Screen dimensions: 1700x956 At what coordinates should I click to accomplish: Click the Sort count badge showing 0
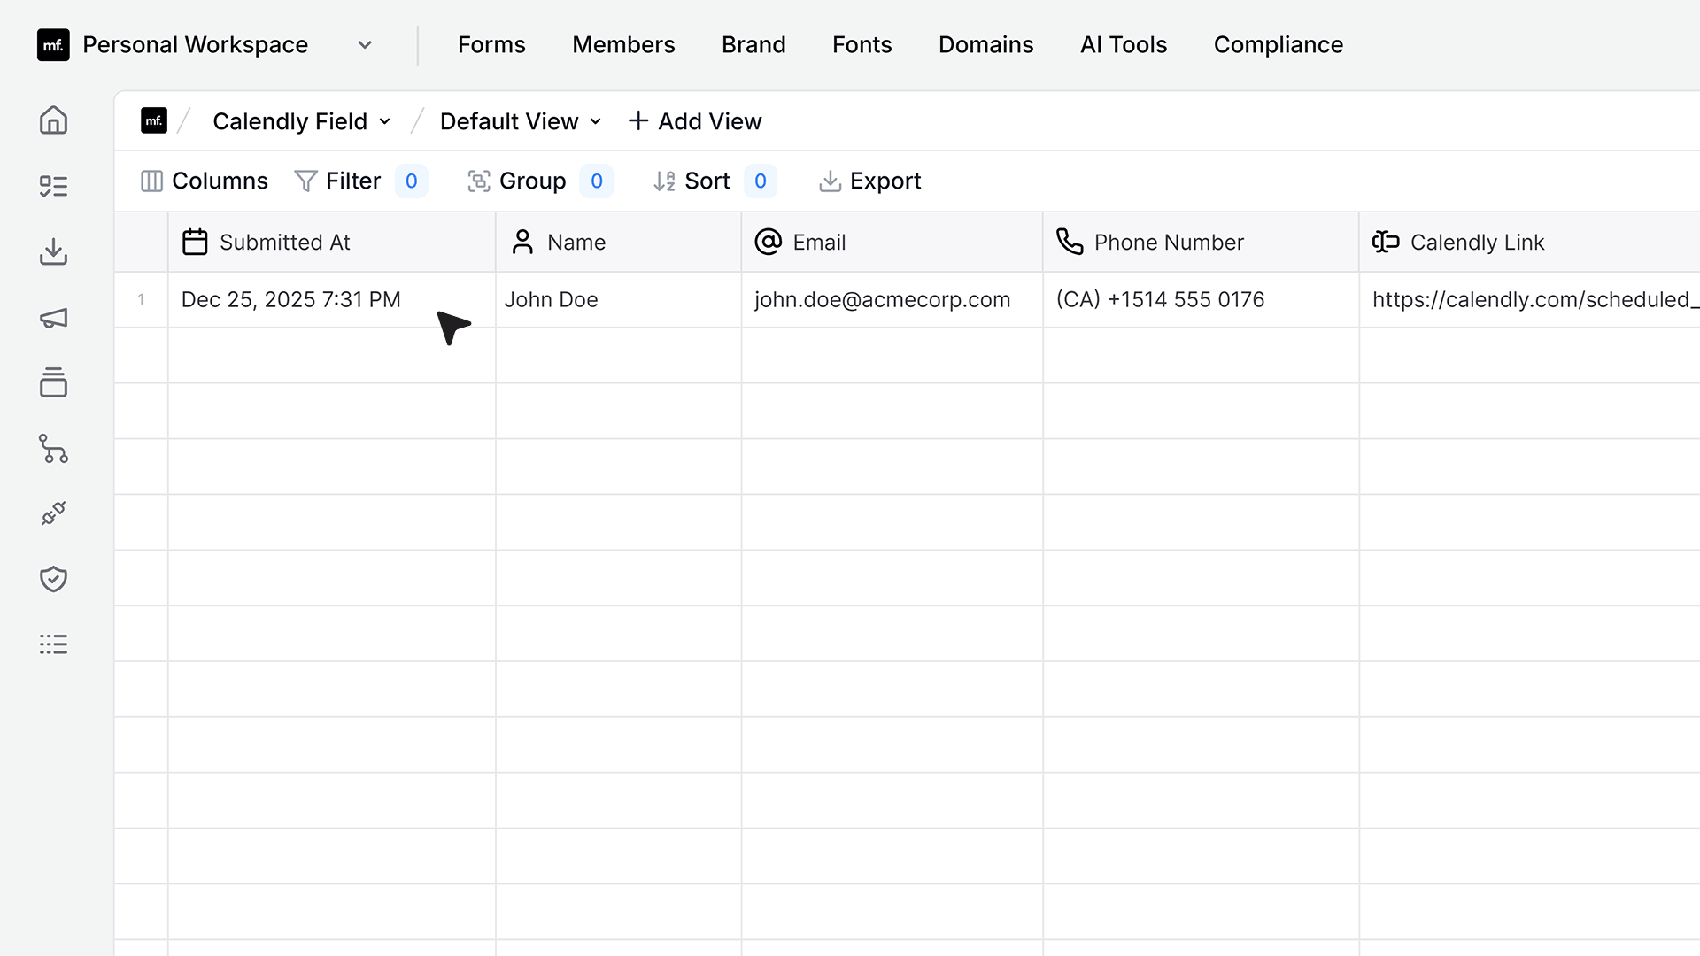click(761, 181)
